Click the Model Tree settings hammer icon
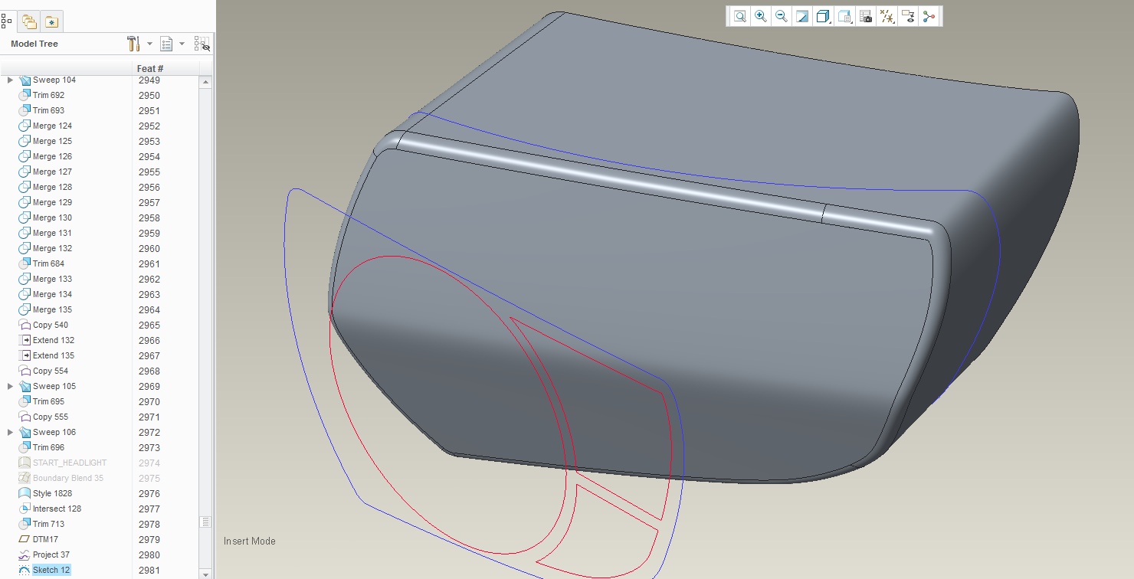1134x579 pixels. [x=133, y=44]
